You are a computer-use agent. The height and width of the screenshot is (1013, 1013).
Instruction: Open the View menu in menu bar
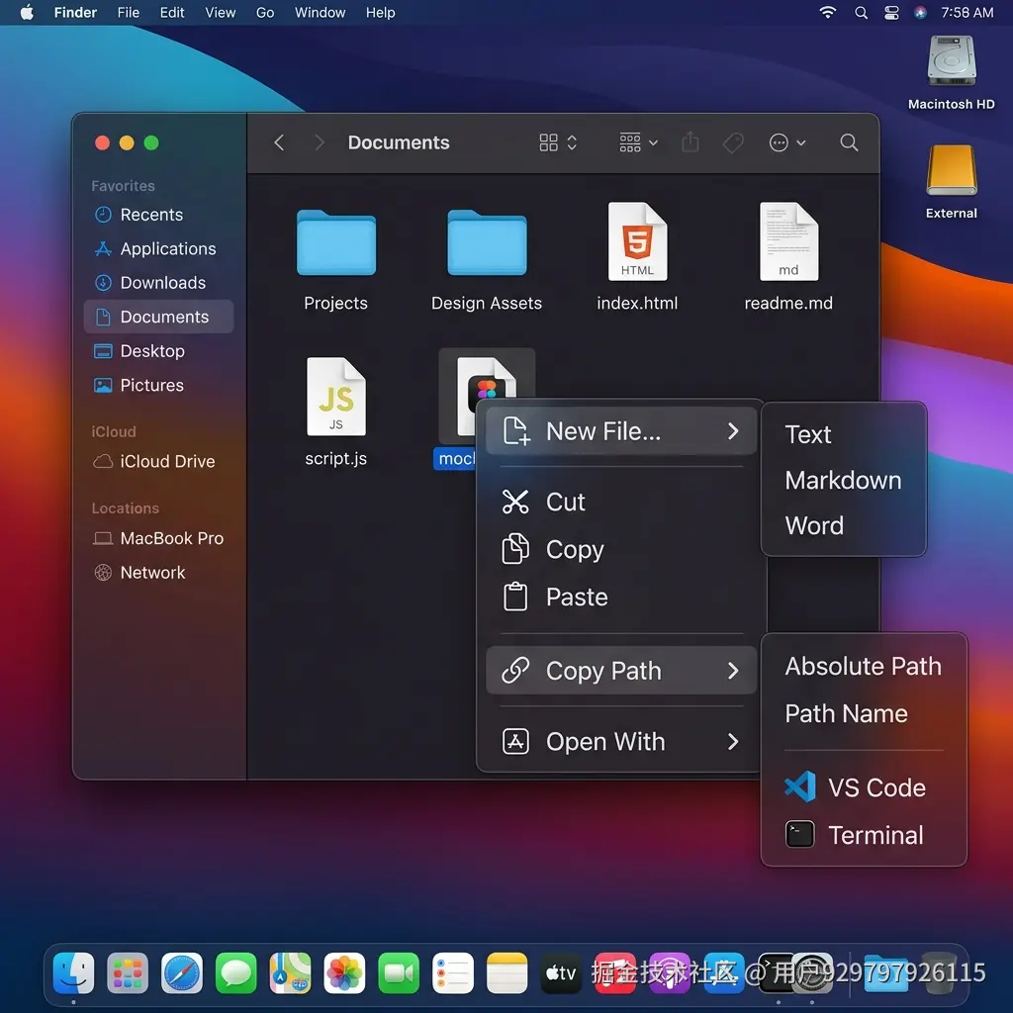221,12
